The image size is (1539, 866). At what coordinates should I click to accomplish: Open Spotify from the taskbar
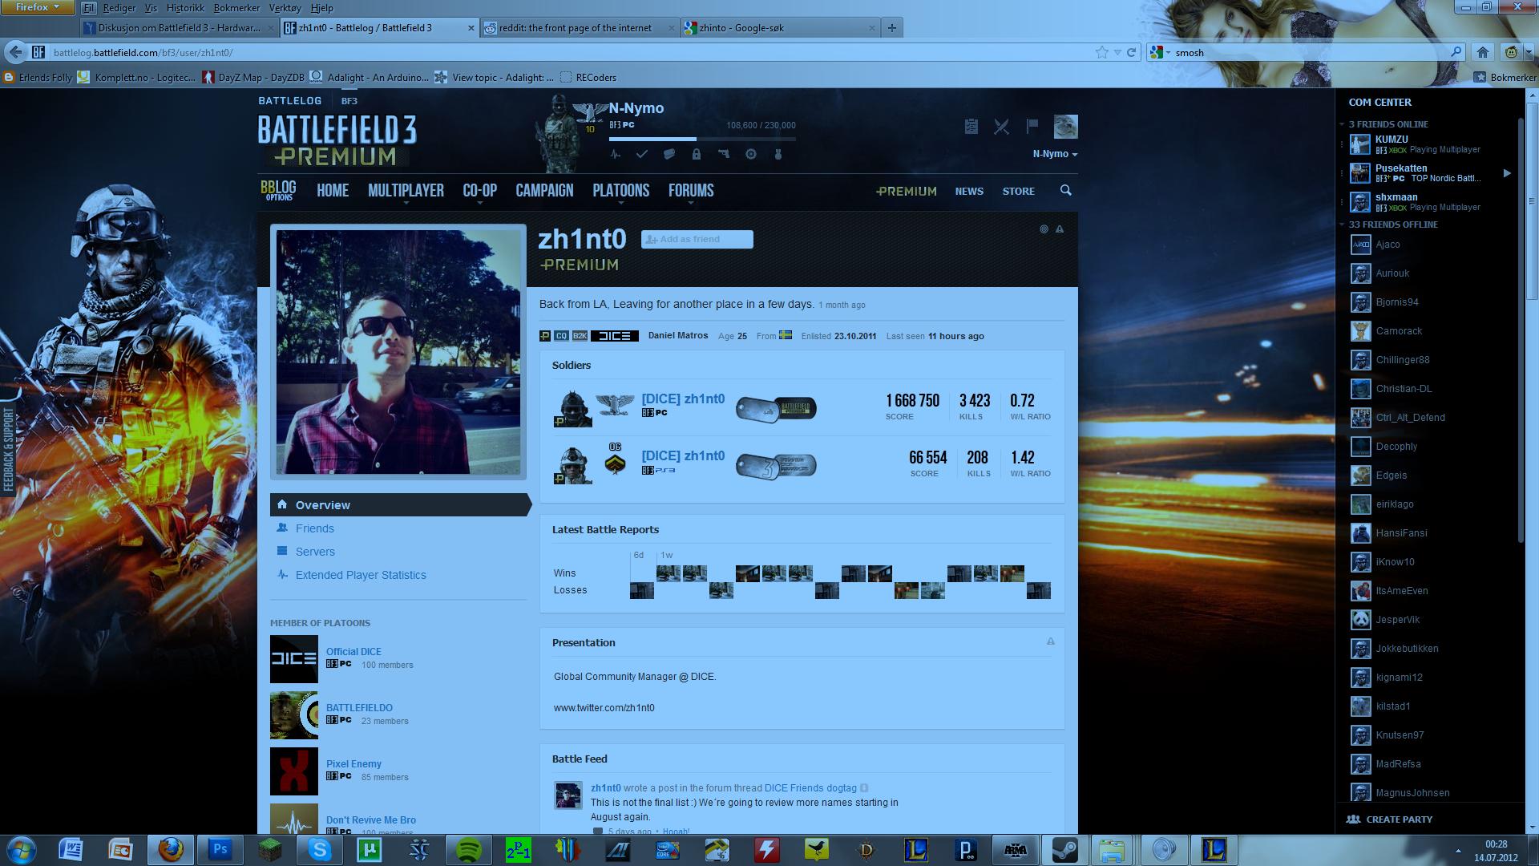coord(469,849)
